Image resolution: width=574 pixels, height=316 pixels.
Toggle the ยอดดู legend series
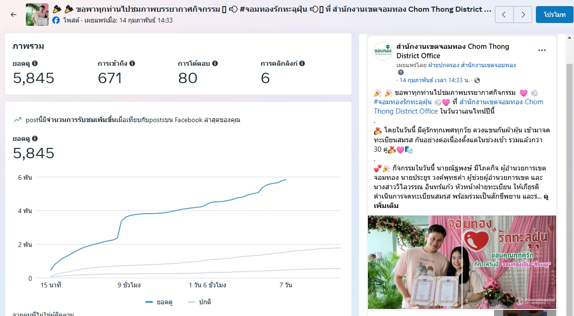[x=159, y=302]
